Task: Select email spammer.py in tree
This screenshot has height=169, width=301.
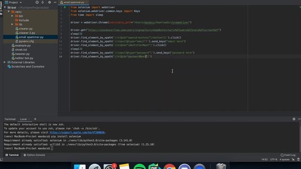Action: click(30, 37)
